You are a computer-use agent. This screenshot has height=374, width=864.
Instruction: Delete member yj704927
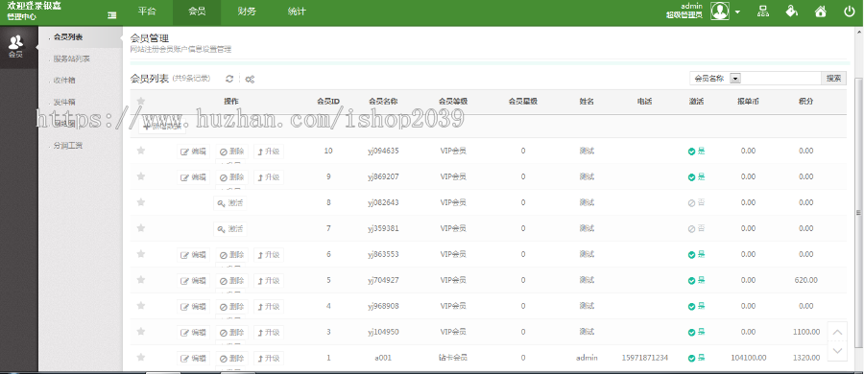[231, 281]
